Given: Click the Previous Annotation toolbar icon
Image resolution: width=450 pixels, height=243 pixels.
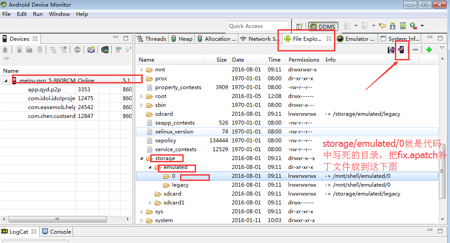Looking at the screenshot, I should coord(365,26).
